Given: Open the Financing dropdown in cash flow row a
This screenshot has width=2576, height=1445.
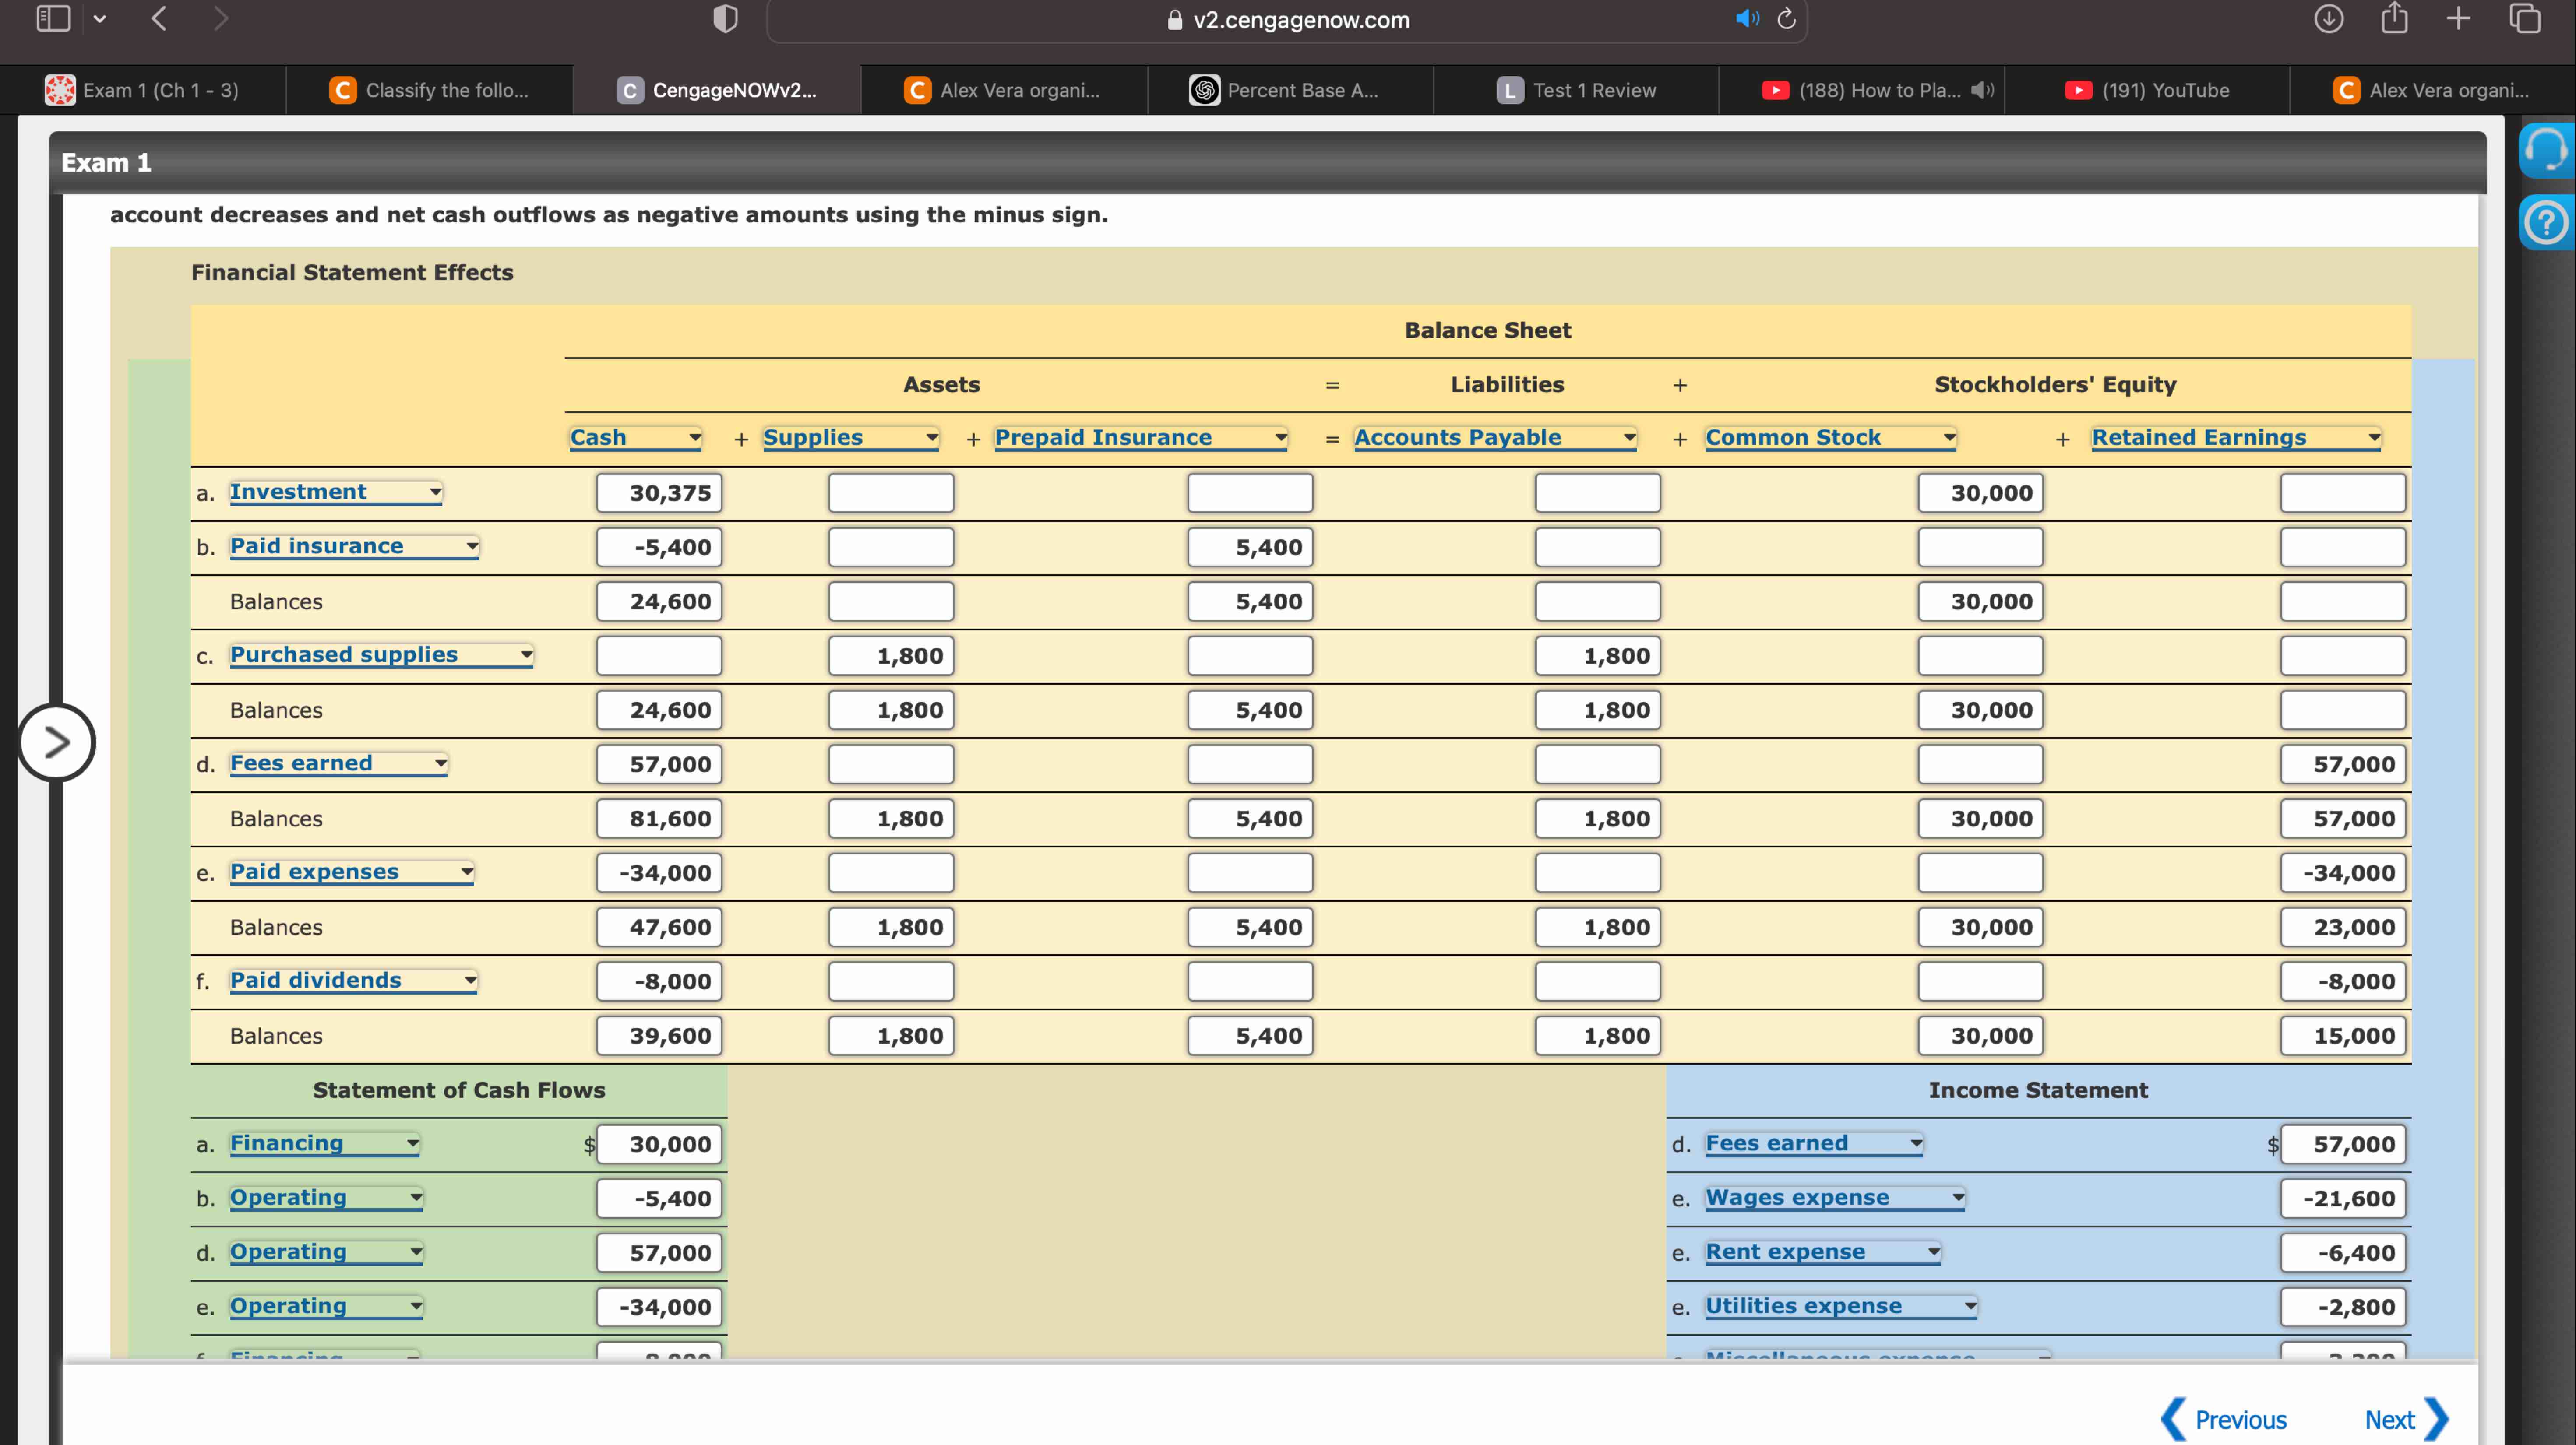Looking at the screenshot, I should coord(325,1144).
